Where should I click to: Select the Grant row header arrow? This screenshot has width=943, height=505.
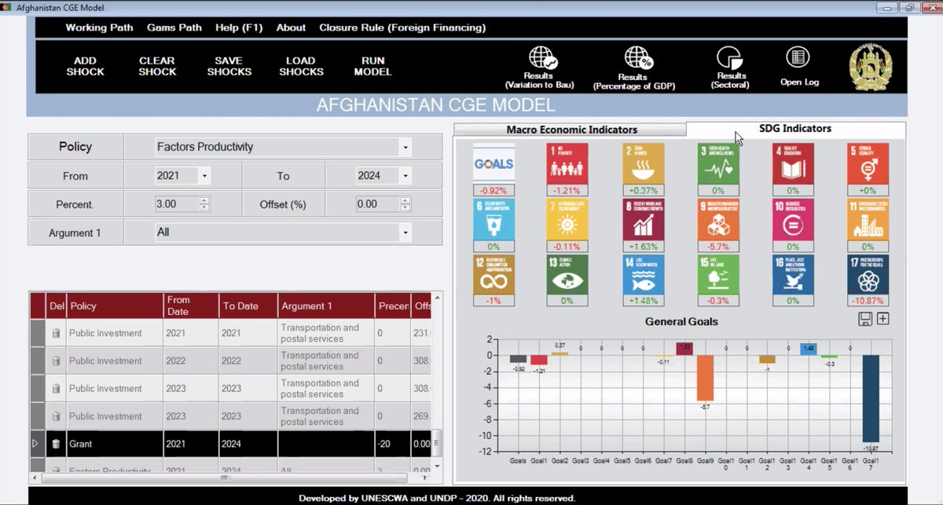point(37,444)
